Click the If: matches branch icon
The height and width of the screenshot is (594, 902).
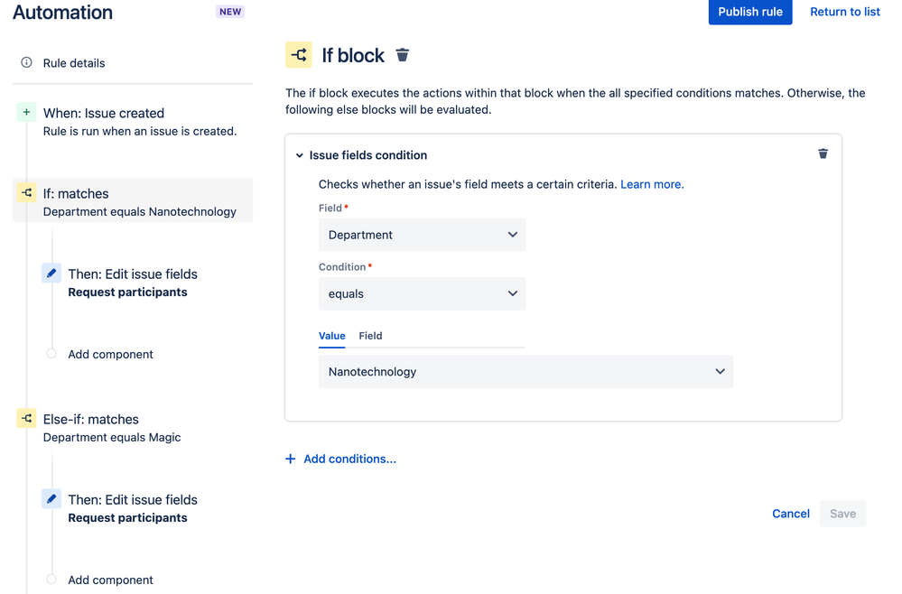click(x=26, y=193)
